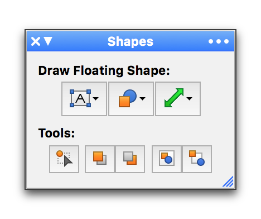This screenshot has height=219, width=261.
Task: Activate the select shapes pointer tool
Action: click(64, 159)
